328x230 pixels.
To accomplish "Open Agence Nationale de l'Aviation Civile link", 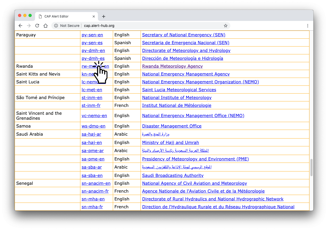I will (x=203, y=191).
